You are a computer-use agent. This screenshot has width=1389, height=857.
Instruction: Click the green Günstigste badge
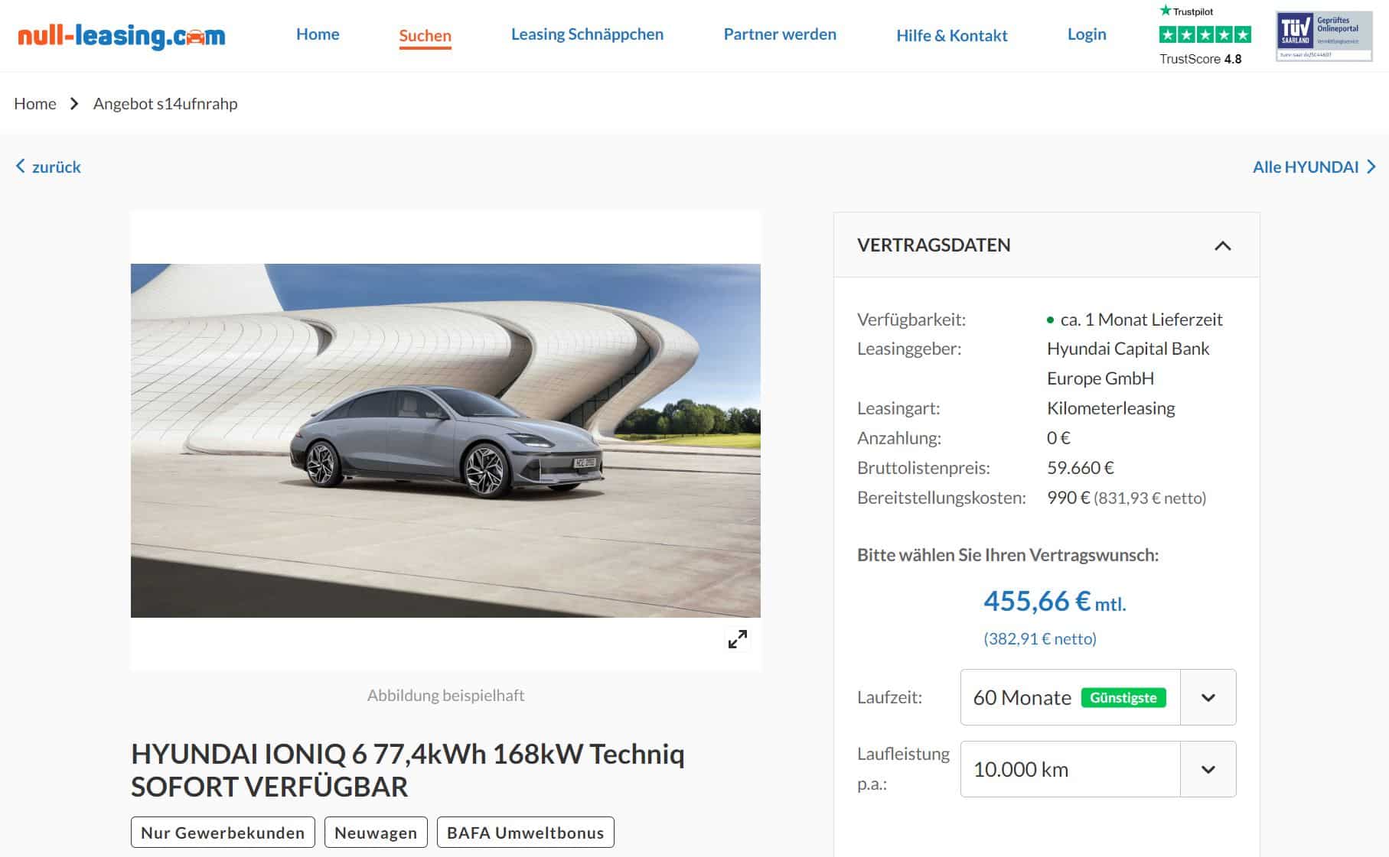click(1123, 697)
